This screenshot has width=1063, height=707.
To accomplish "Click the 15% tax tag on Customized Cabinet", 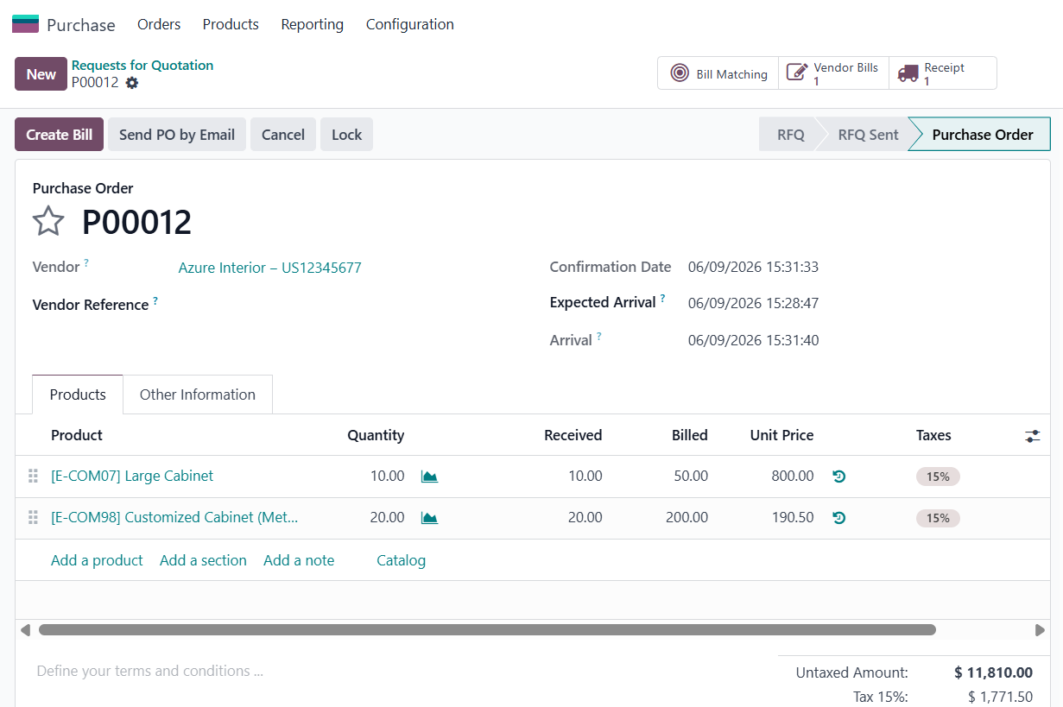I will coord(938,518).
